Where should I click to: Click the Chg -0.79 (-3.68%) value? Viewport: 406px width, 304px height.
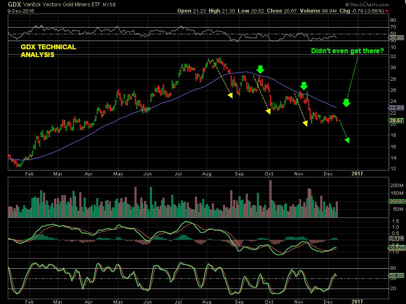tap(361, 11)
